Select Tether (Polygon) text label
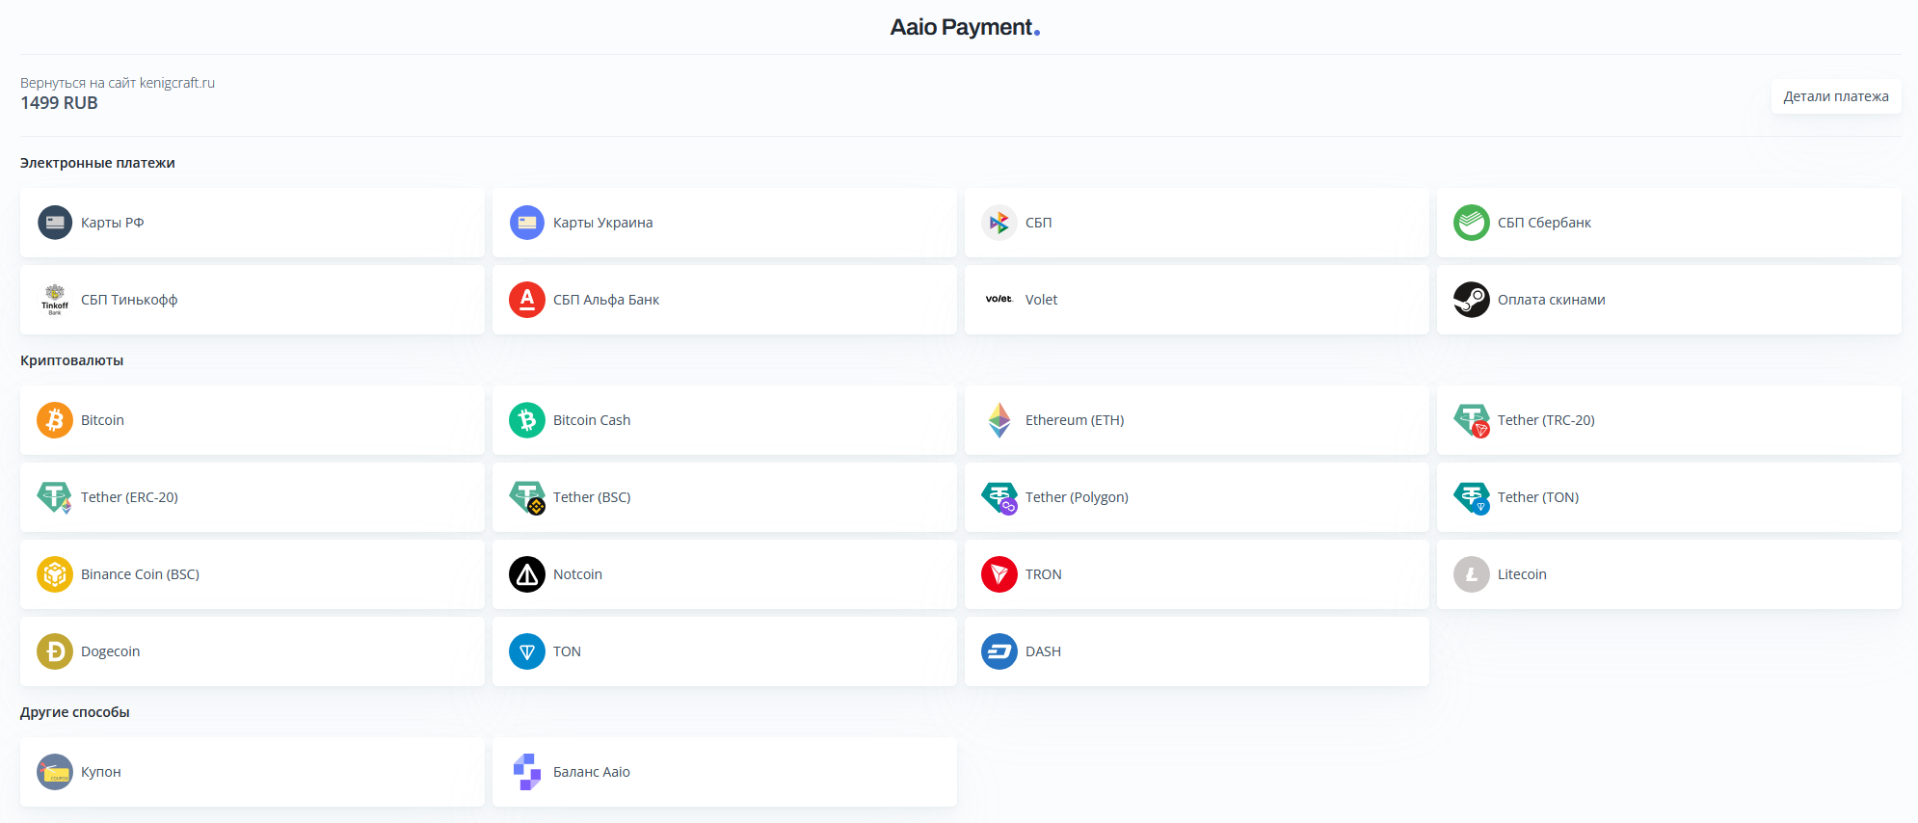 (1077, 497)
